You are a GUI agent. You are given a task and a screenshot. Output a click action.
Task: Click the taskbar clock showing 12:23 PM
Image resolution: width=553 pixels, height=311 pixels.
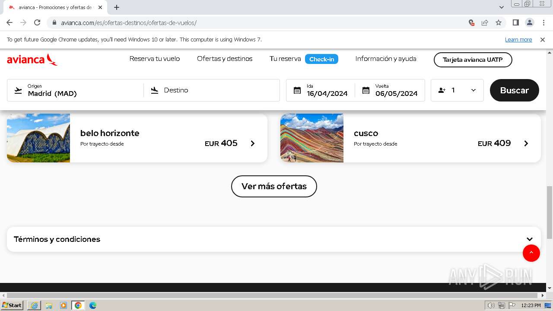tap(531, 305)
